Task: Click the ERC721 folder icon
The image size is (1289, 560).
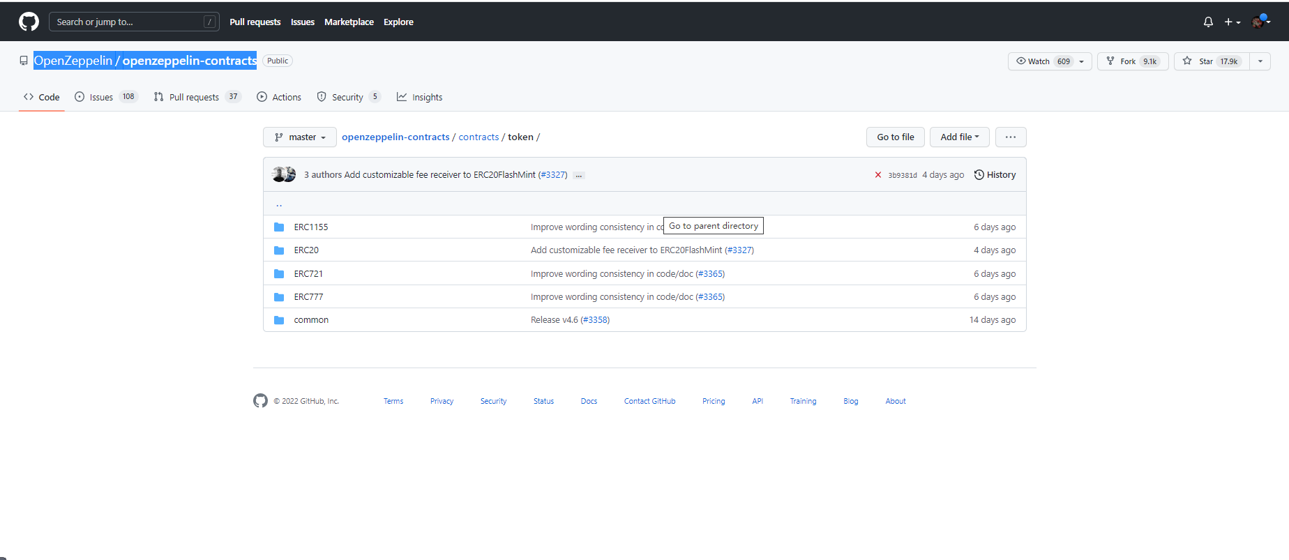Action: [279, 274]
